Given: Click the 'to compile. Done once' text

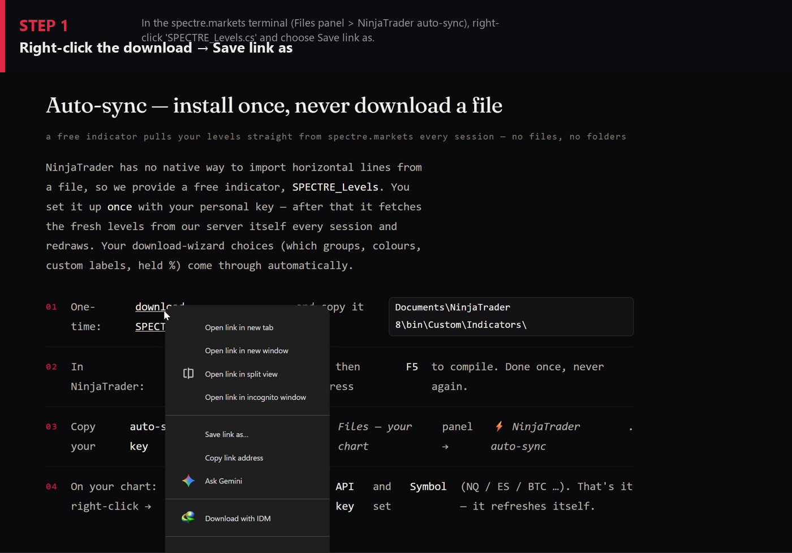Looking at the screenshot, I should click(x=518, y=377).
